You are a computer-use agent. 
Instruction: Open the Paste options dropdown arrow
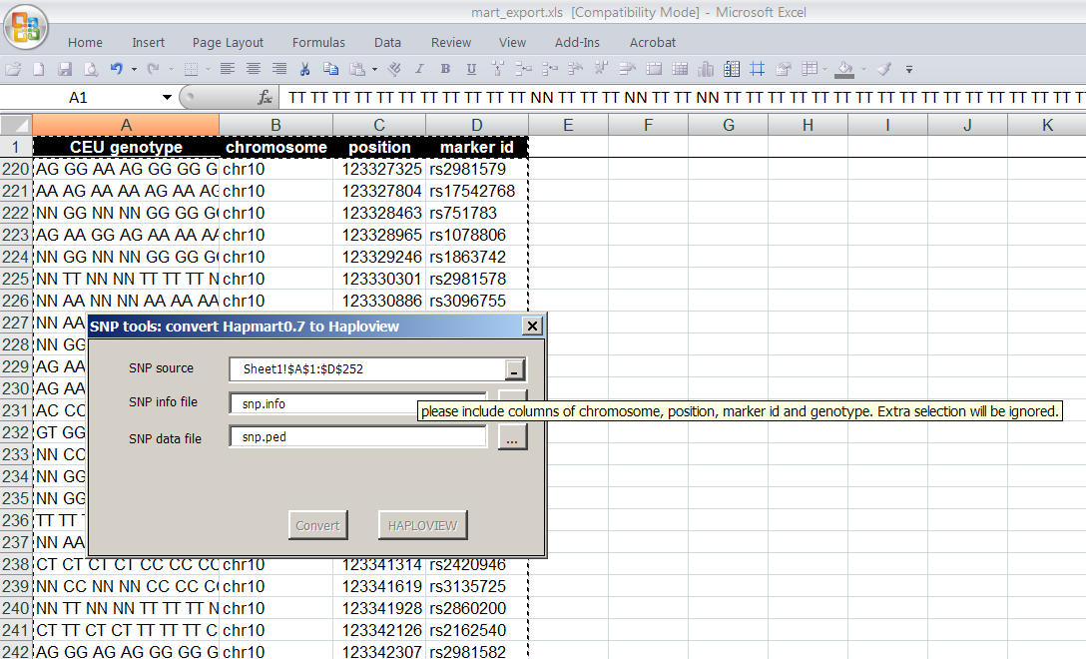tap(374, 69)
